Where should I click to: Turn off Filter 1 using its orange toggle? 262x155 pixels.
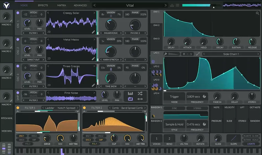coord(18,108)
